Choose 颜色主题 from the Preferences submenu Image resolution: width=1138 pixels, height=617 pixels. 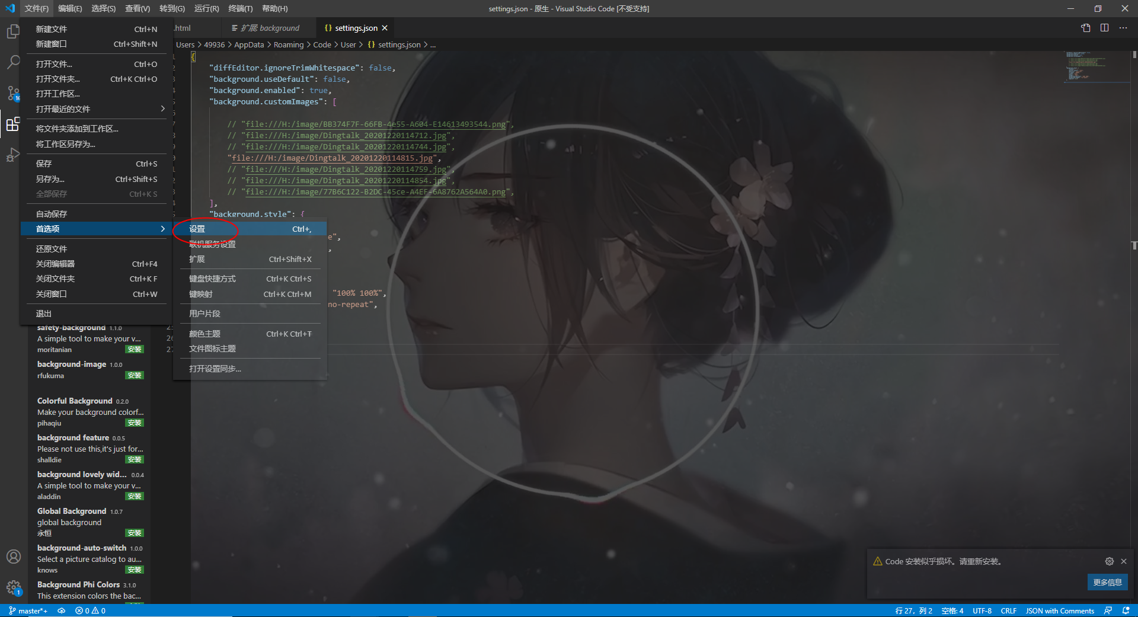(x=204, y=333)
